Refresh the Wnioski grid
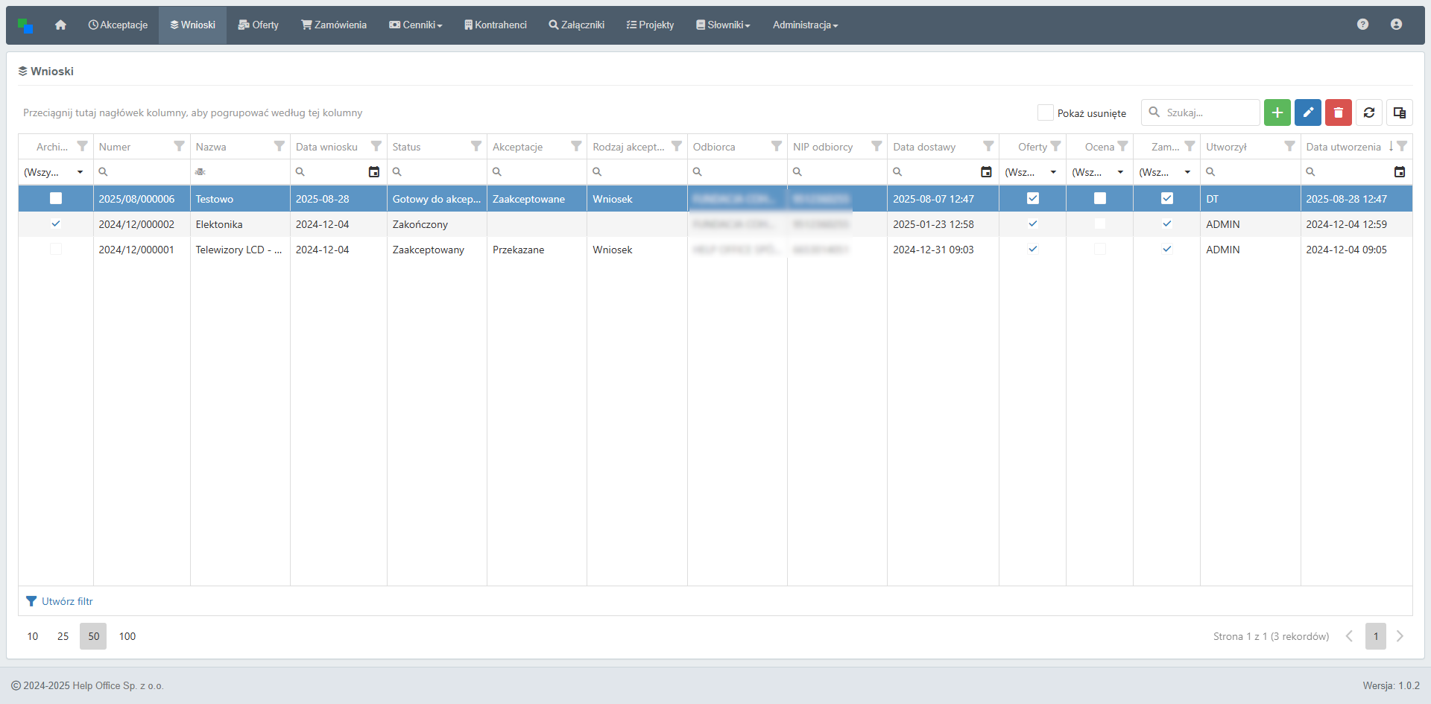1431x704 pixels. (1368, 112)
